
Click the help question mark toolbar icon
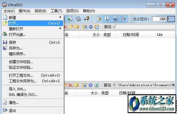115,19
